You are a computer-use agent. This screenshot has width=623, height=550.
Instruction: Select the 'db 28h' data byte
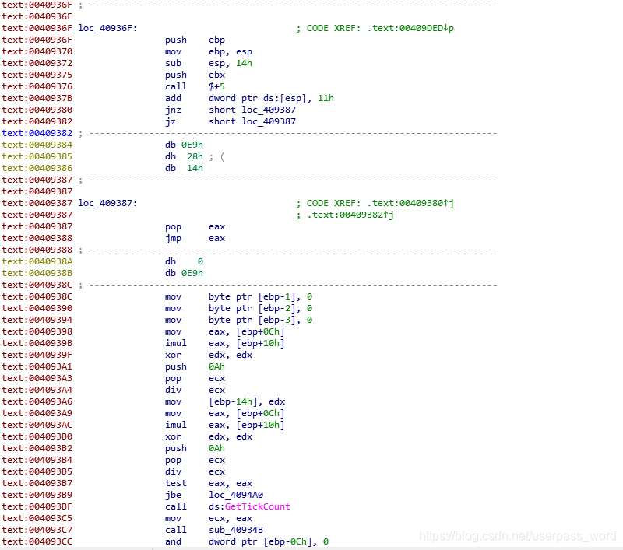tap(184, 156)
